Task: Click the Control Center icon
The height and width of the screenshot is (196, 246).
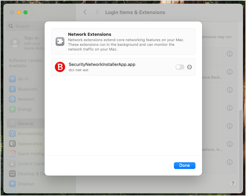Action: tap(12, 164)
